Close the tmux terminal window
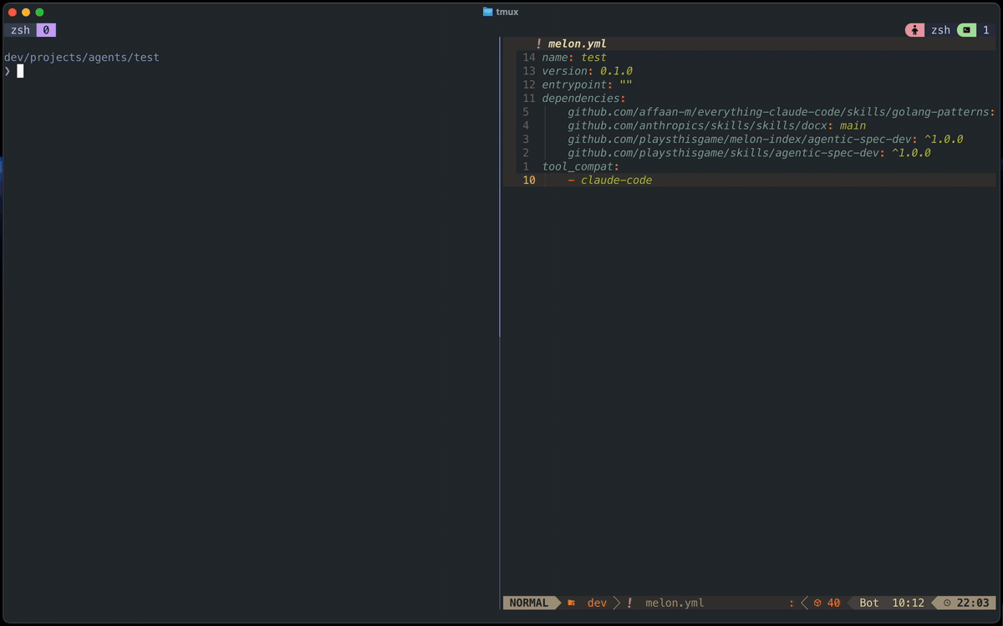 click(x=13, y=13)
